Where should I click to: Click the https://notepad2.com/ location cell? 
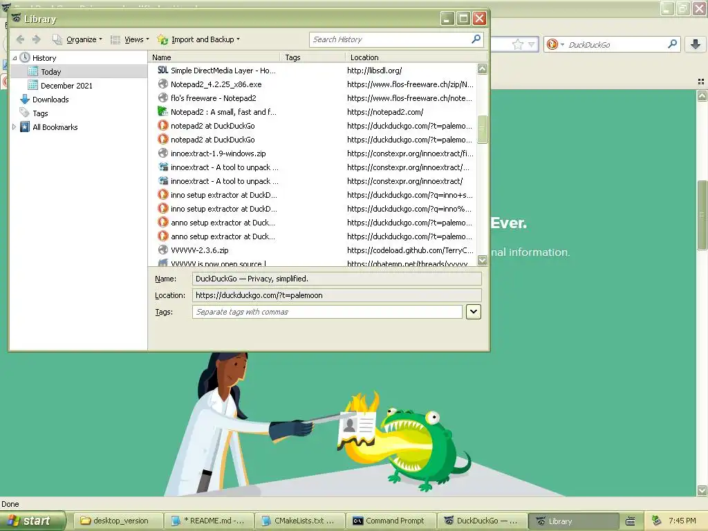(385, 112)
